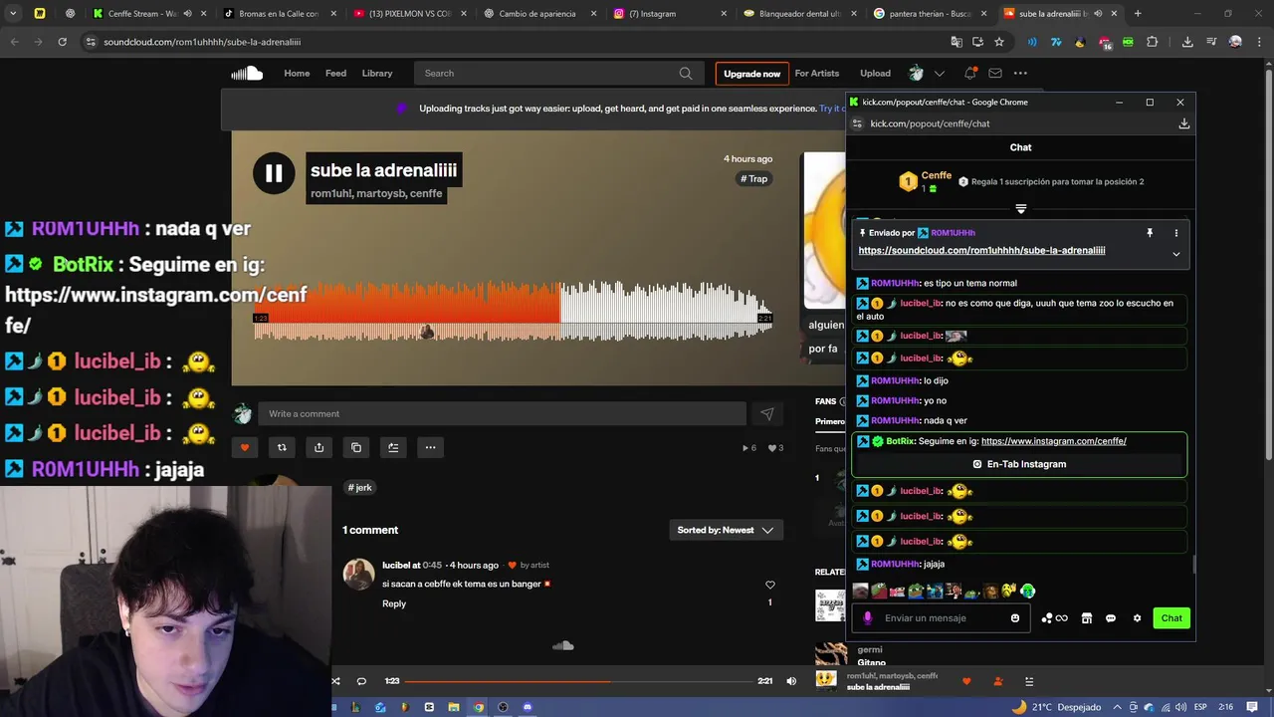Open Chrome downloads icon
This screenshot has width=1274, height=717.
1187,42
